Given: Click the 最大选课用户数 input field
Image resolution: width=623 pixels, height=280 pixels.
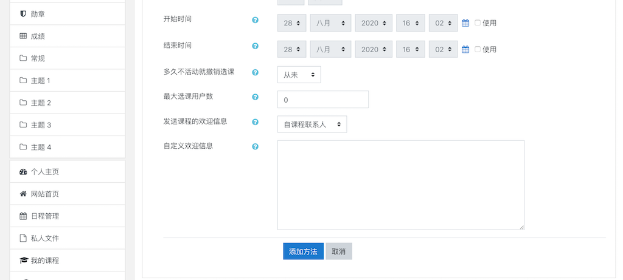Looking at the screenshot, I should [x=323, y=100].
